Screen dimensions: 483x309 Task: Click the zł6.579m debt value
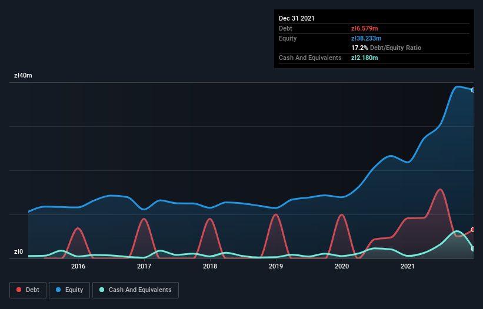tap(364, 28)
